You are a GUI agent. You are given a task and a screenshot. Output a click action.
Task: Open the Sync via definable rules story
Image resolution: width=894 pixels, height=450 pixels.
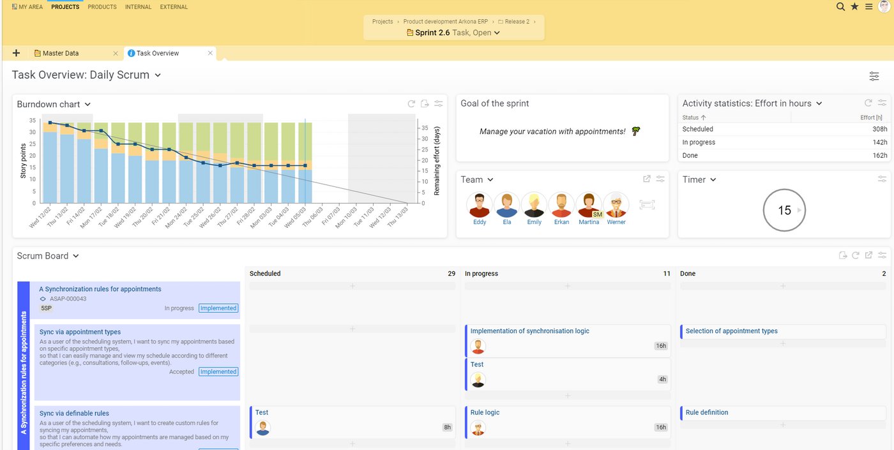tap(74, 413)
